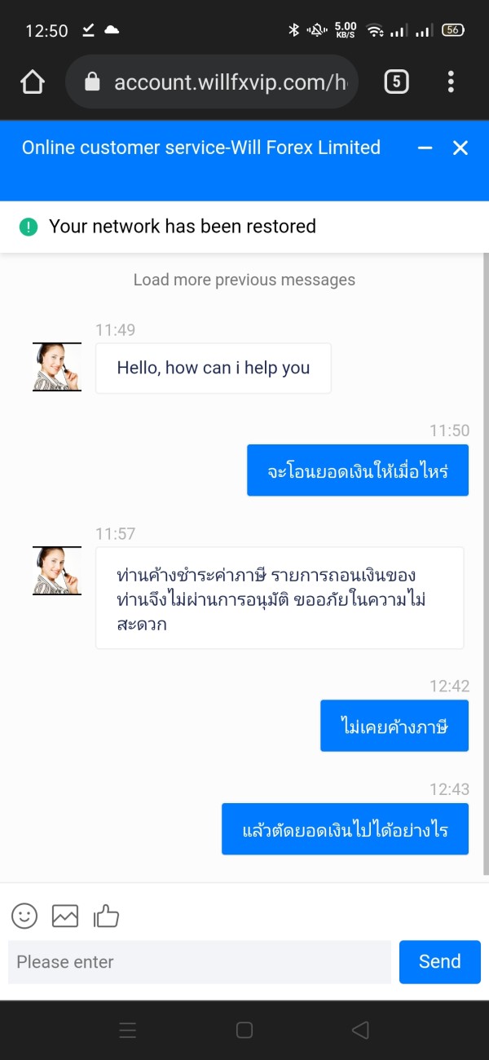Viewport: 489px width, 1060px height.
Task: Minimize the customer service chat window
Action: point(425,148)
